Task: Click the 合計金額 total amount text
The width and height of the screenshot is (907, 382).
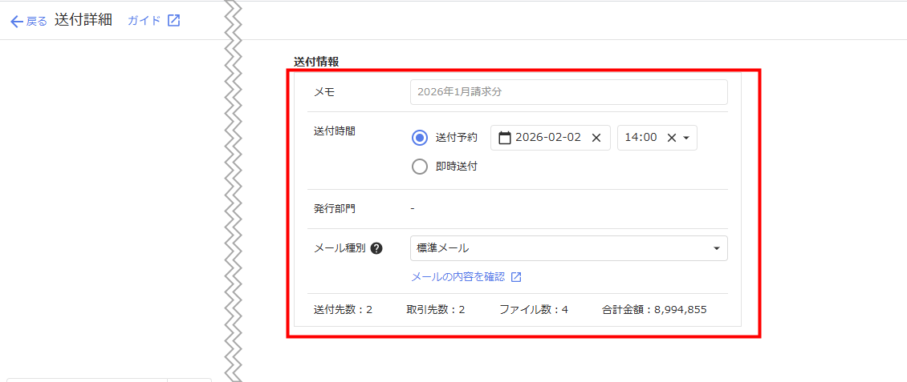Action: point(654,309)
